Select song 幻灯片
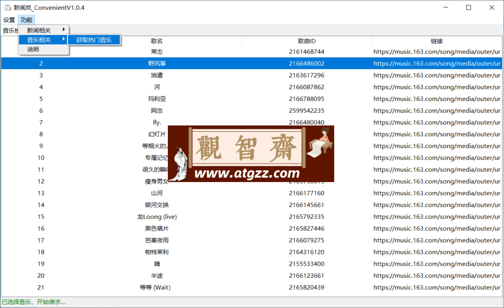Image resolution: width=504 pixels, height=308 pixels. pos(157,134)
